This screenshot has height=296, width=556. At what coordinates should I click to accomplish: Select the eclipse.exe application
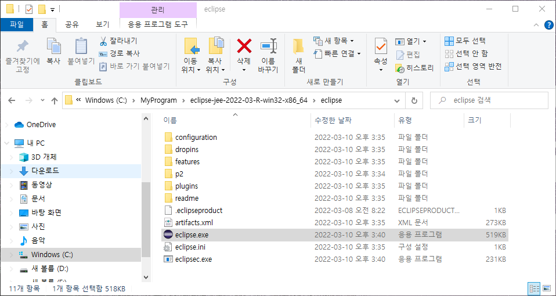(x=335, y=235)
